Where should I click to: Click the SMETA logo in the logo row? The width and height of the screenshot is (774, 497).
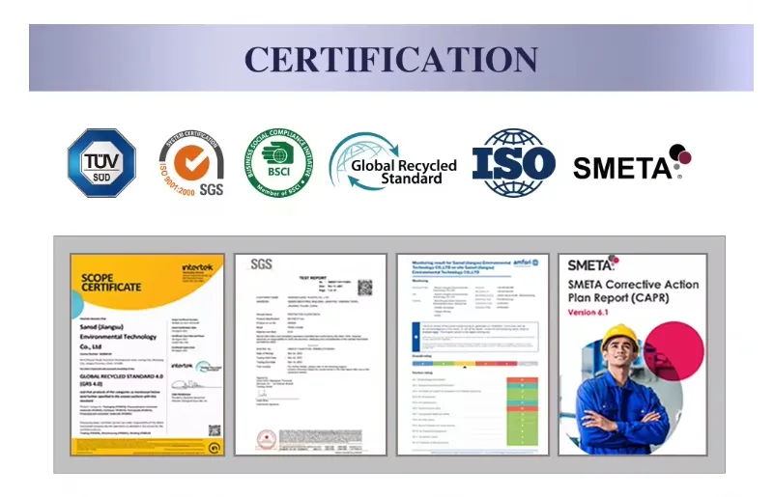pos(632,163)
